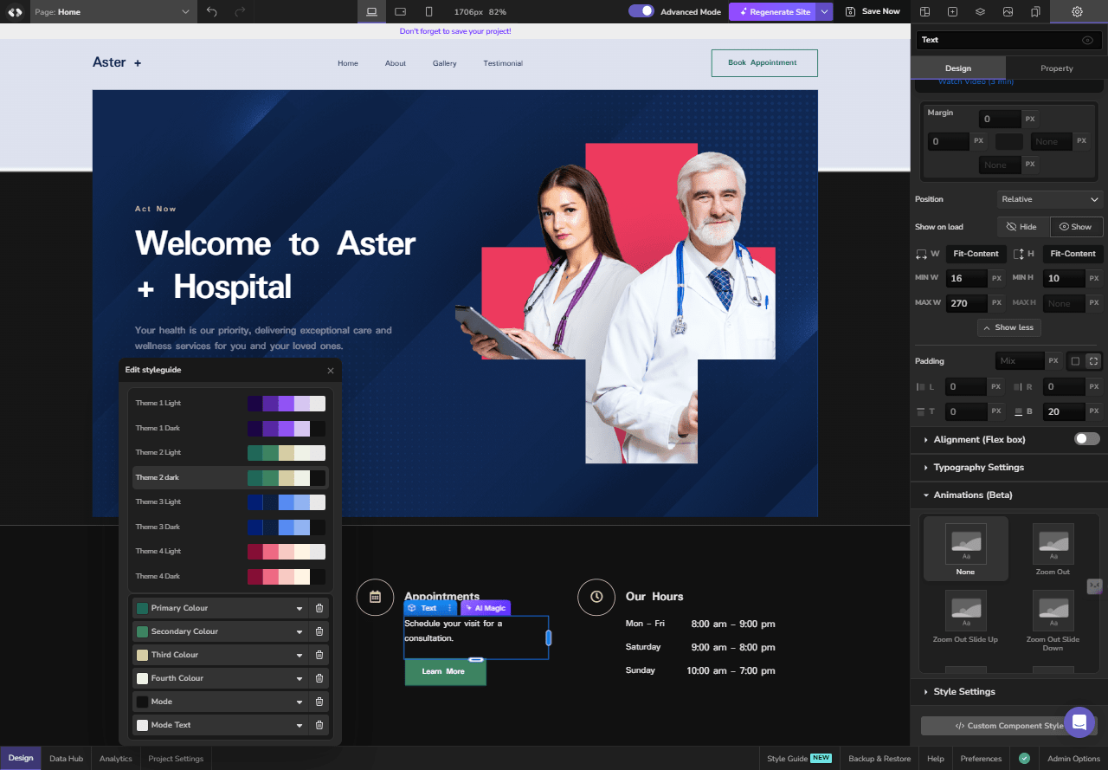Click the MAX W input field showing 270
The image size is (1108, 770).
pyautogui.click(x=965, y=303)
